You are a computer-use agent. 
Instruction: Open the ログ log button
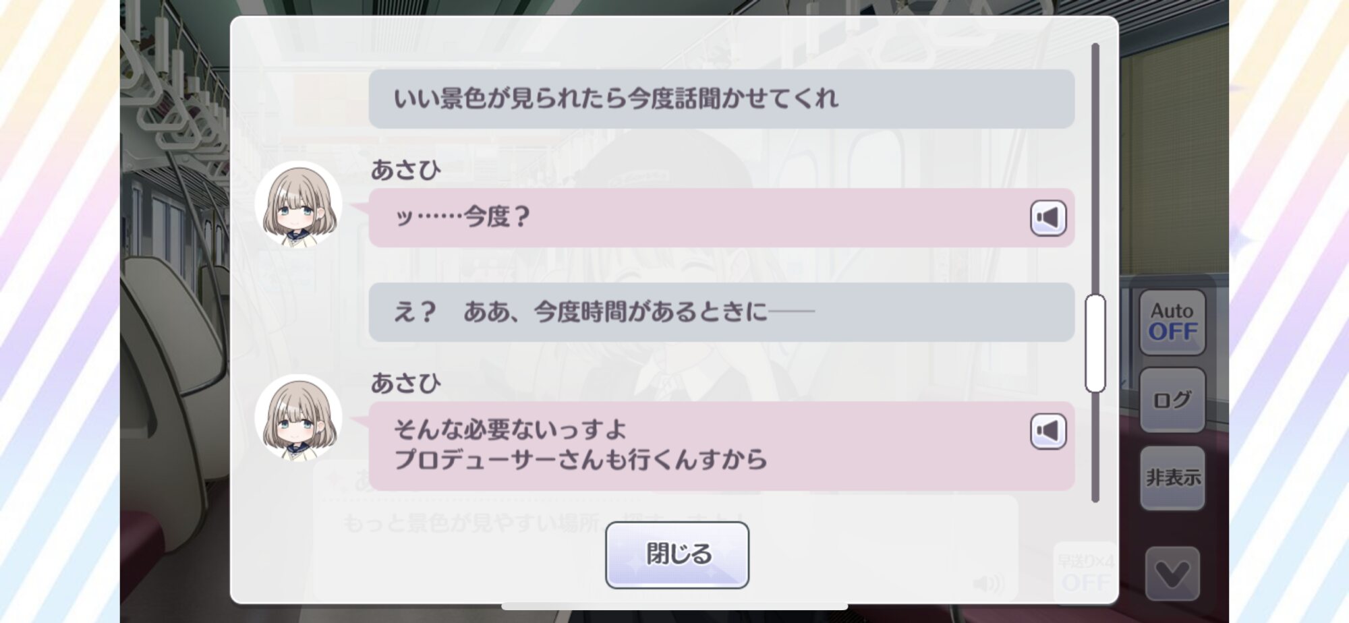(x=1172, y=400)
